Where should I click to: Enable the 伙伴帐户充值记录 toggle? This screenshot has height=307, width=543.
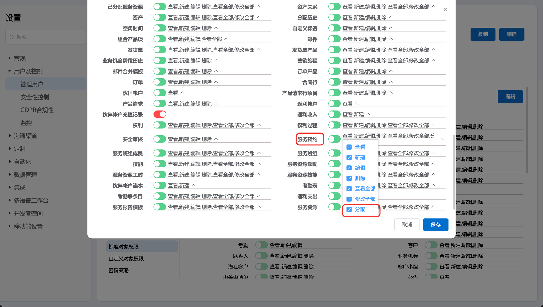[x=160, y=114]
